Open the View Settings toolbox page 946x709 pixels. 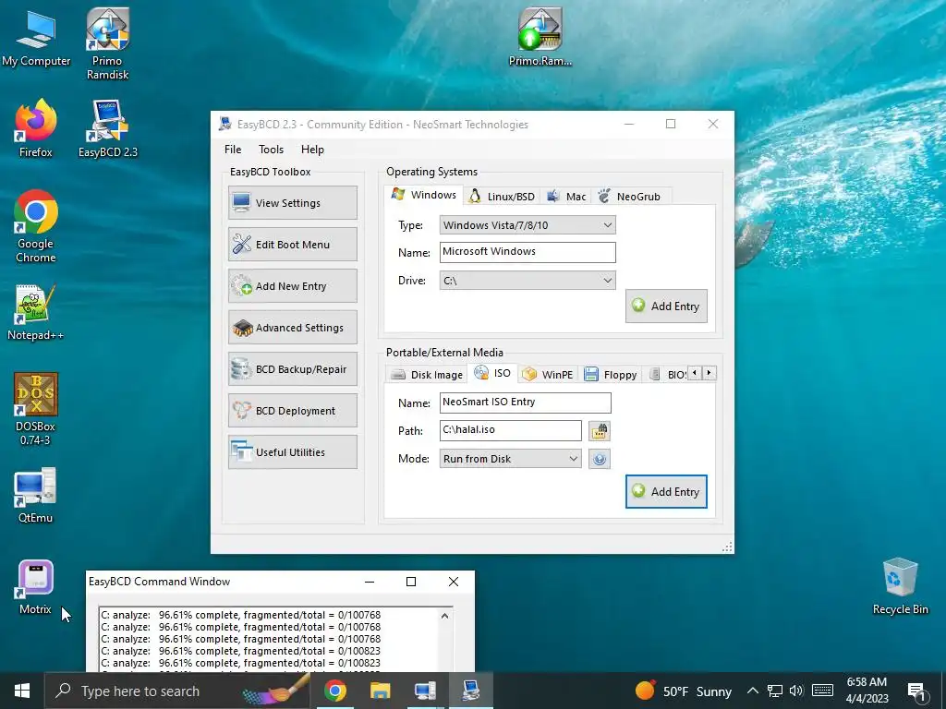click(293, 202)
